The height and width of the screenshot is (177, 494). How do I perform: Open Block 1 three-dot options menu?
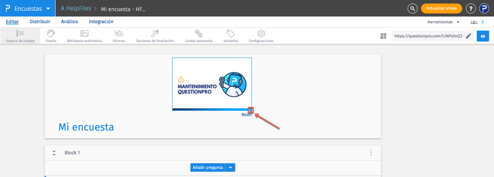(x=371, y=153)
